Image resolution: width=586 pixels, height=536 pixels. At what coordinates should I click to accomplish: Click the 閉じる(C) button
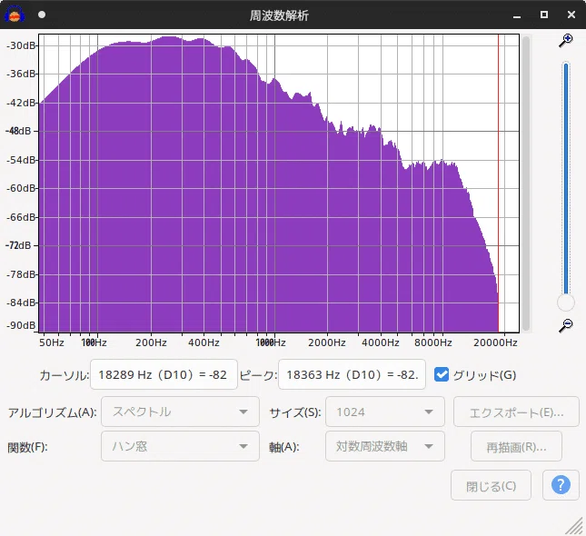[491, 485]
